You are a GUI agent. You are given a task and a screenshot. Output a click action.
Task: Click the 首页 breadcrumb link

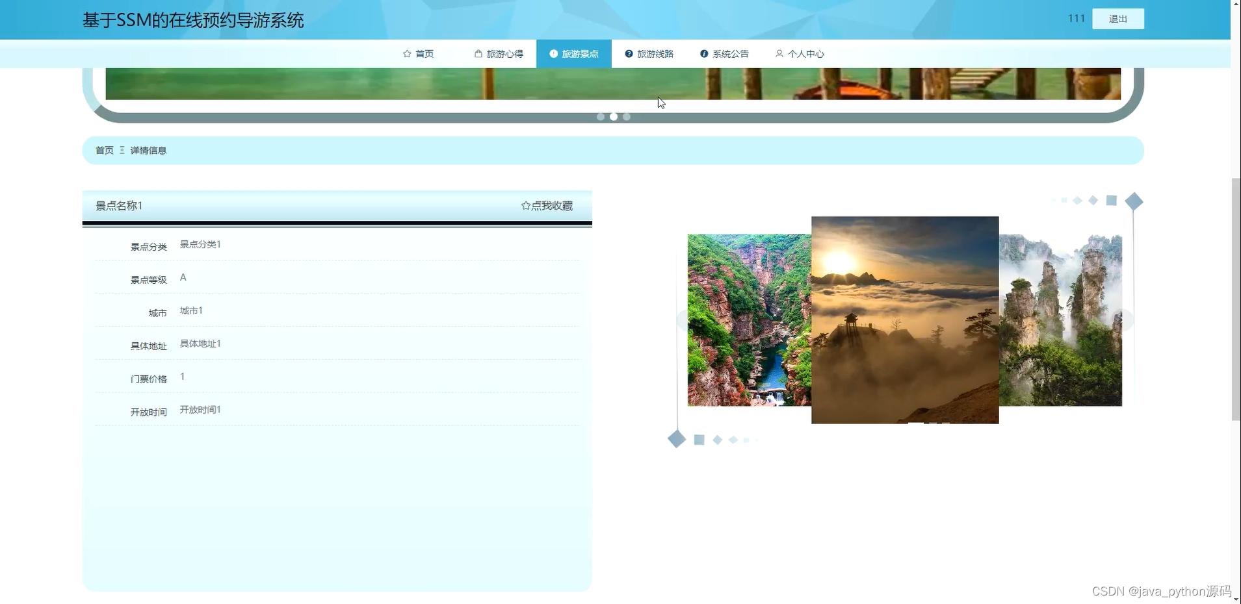click(105, 150)
